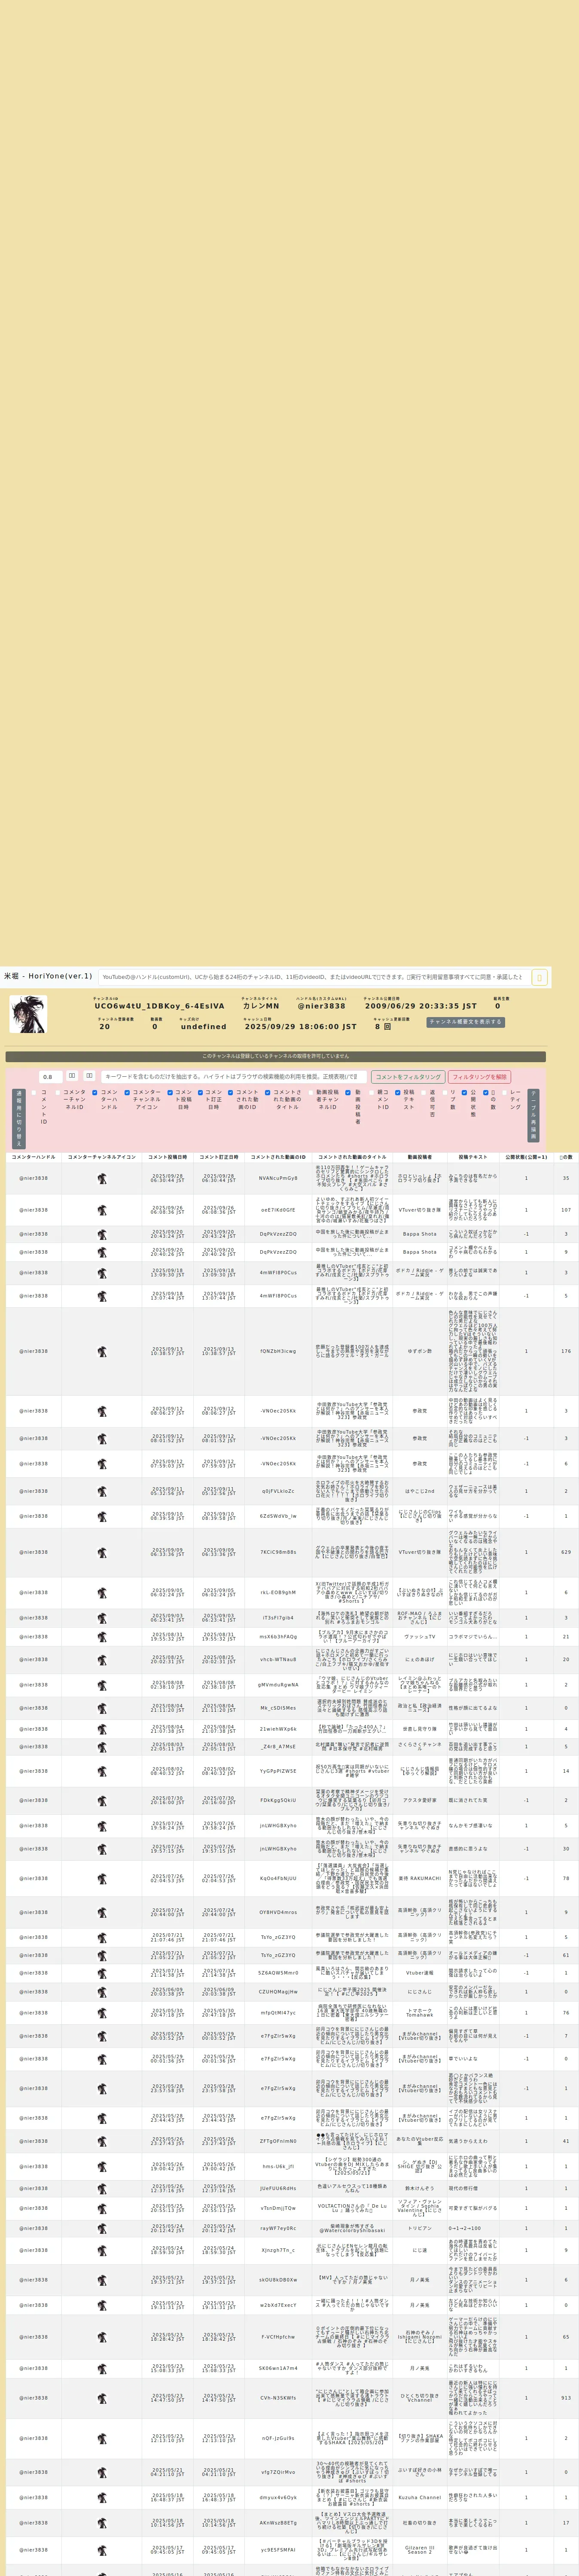Toggle the コメンターハンドル column checkbox
This screenshot has height=2576, width=579.
95,1093
